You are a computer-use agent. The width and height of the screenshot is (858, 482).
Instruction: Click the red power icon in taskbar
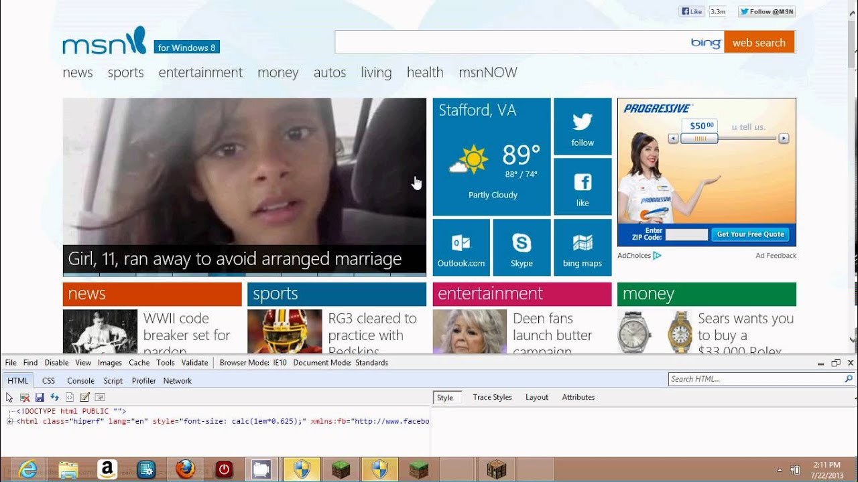click(225, 469)
